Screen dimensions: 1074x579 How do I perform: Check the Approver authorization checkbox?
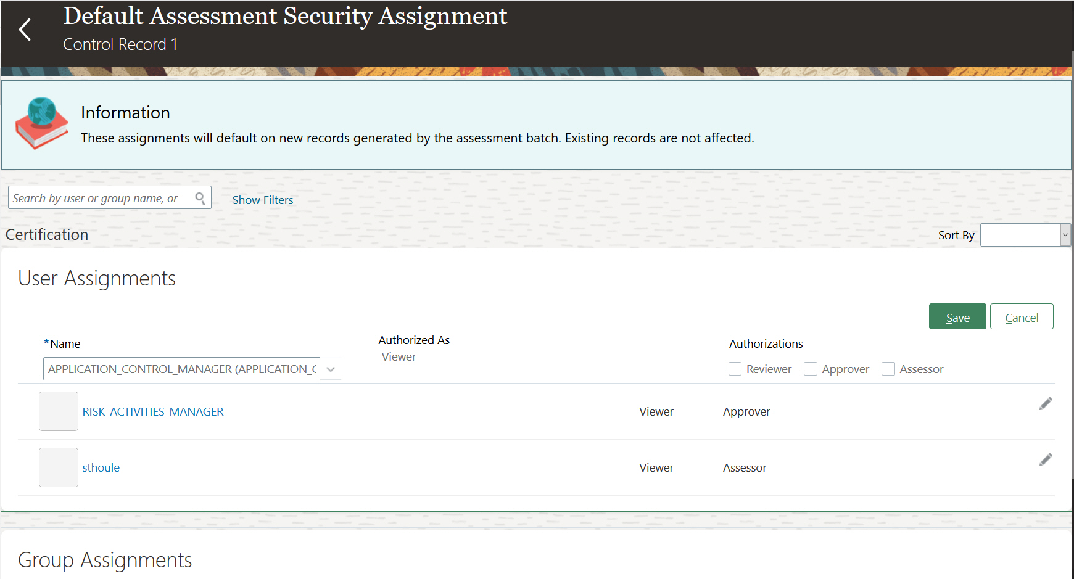811,369
